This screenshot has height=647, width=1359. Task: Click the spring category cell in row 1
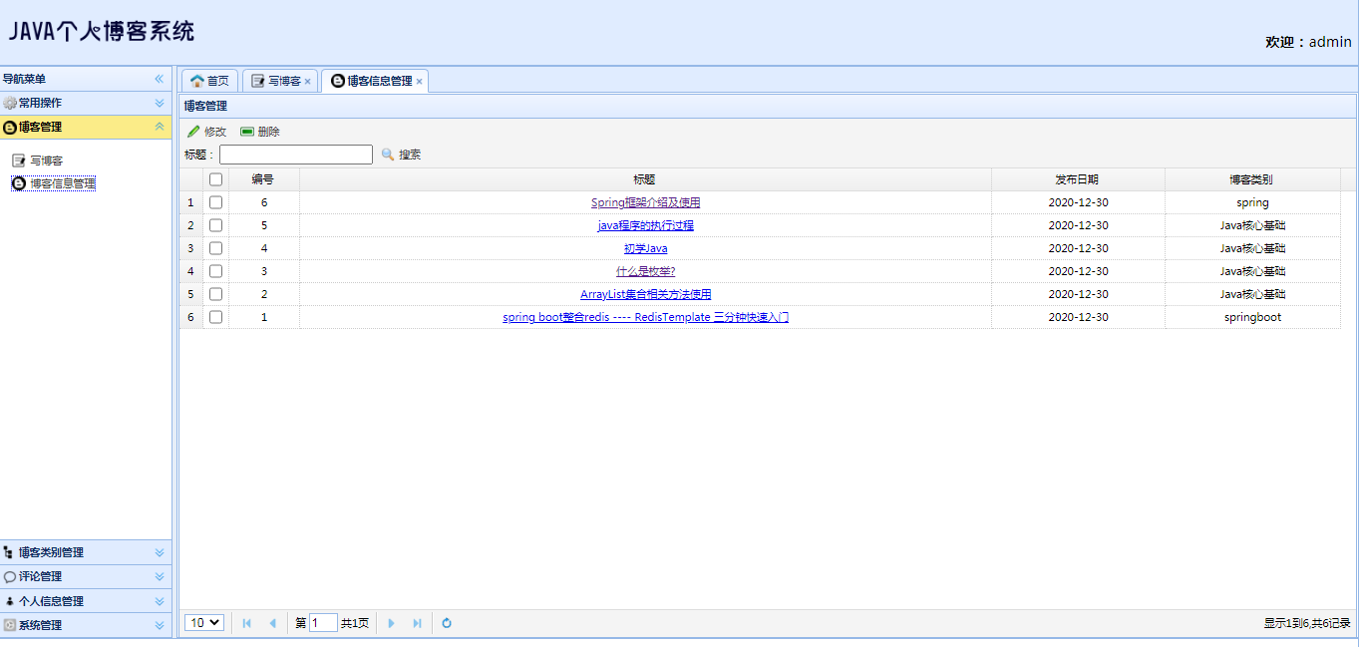[1252, 202]
